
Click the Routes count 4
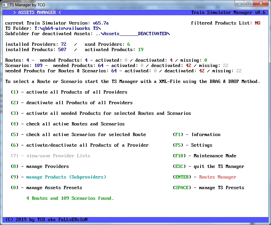(28, 60)
